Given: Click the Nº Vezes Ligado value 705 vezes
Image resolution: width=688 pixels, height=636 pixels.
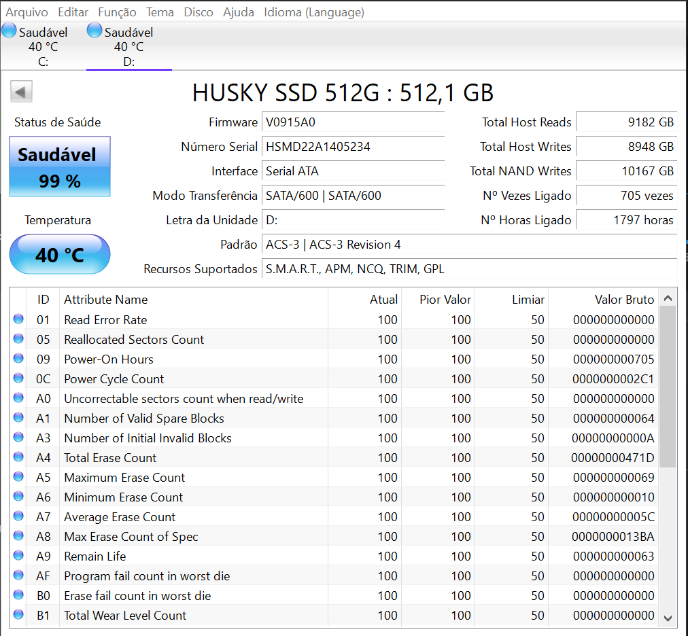Looking at the screenshot, I should [x=627, y=196].
